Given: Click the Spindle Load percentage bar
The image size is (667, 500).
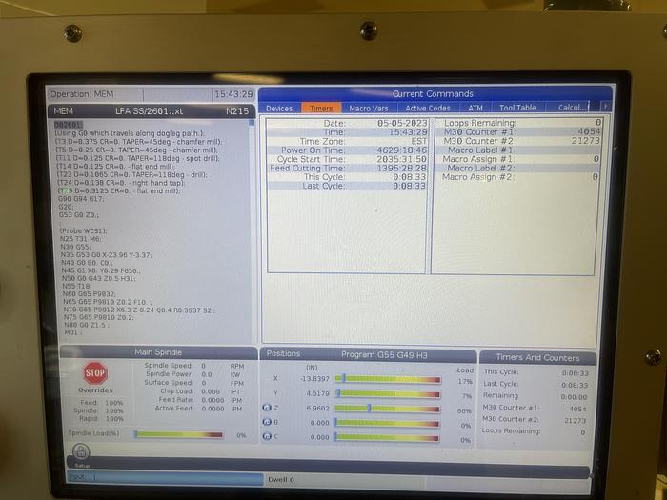Looking at the screenshot, I should click(178, 434).
